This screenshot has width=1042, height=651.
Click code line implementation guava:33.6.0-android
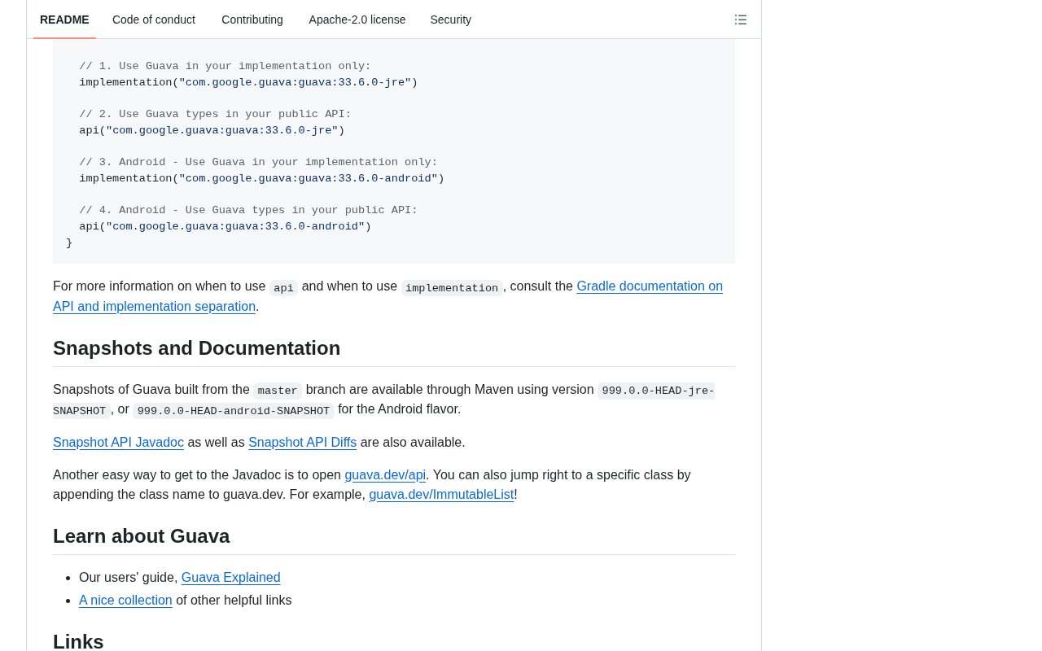click(261, 179)
